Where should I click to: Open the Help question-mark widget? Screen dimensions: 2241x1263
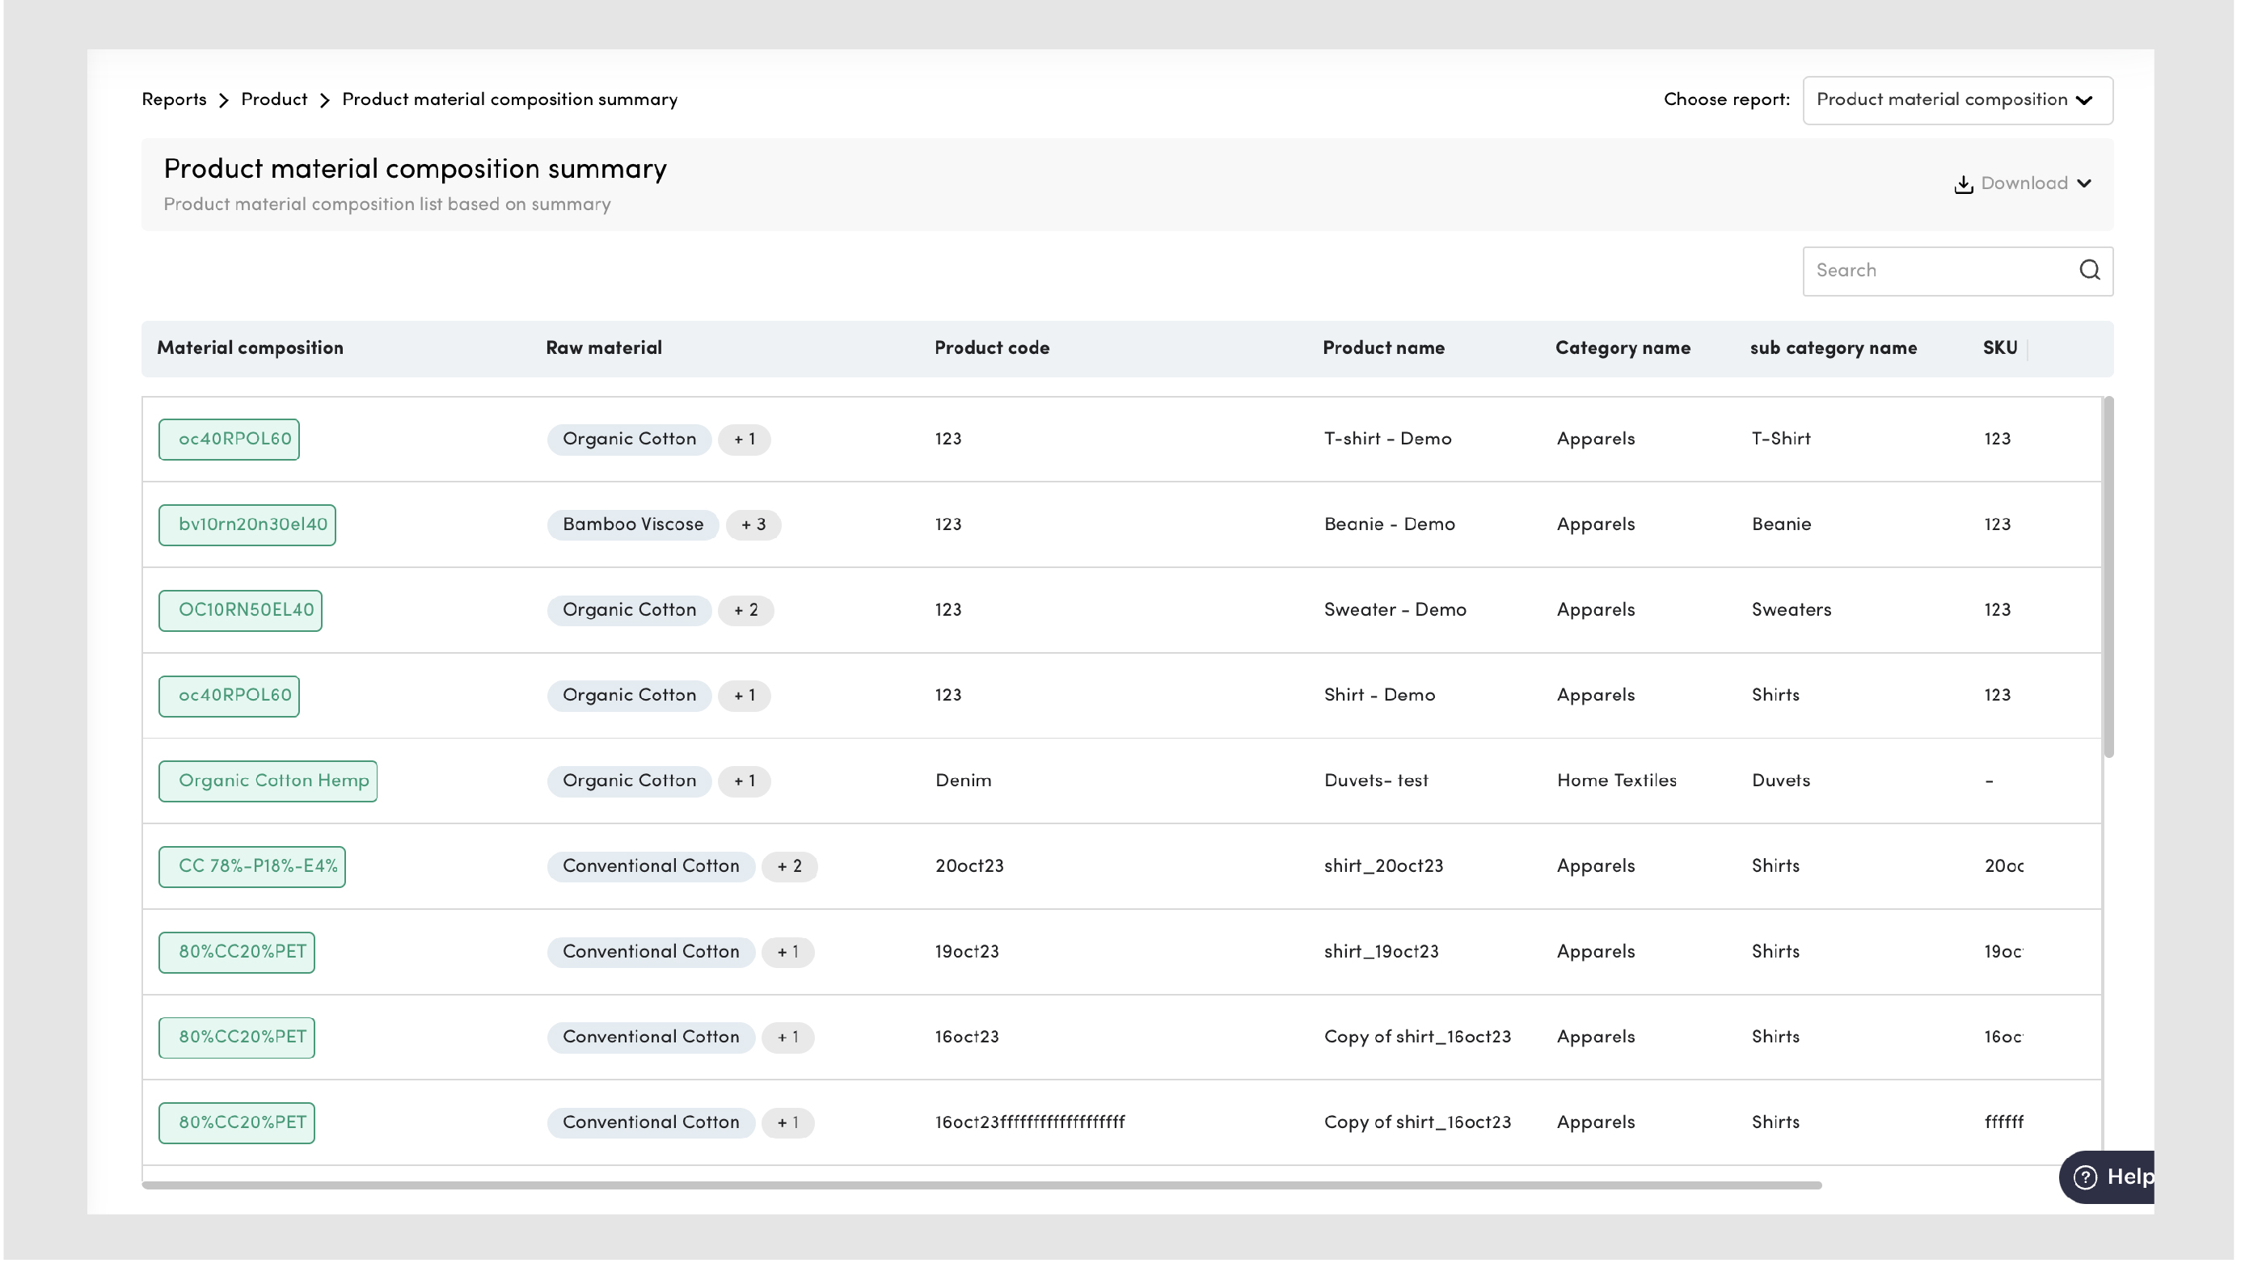click(x=2085, y=1177)
